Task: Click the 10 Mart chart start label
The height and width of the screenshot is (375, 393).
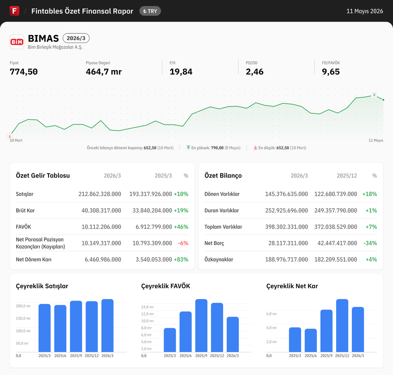Action: [x=16, y=140]
